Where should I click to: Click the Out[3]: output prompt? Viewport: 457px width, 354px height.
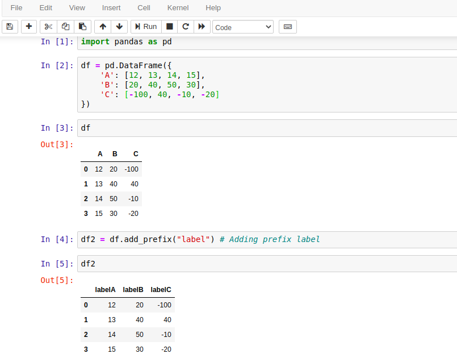click(x=57, y=144)
